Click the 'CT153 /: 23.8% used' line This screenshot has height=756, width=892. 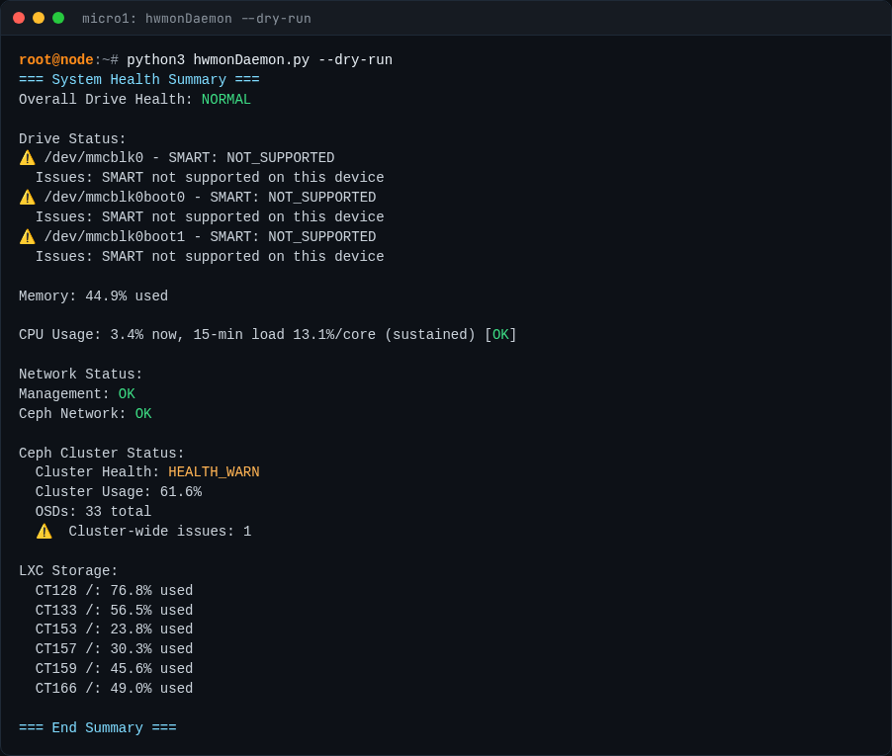tap(114, 630)
